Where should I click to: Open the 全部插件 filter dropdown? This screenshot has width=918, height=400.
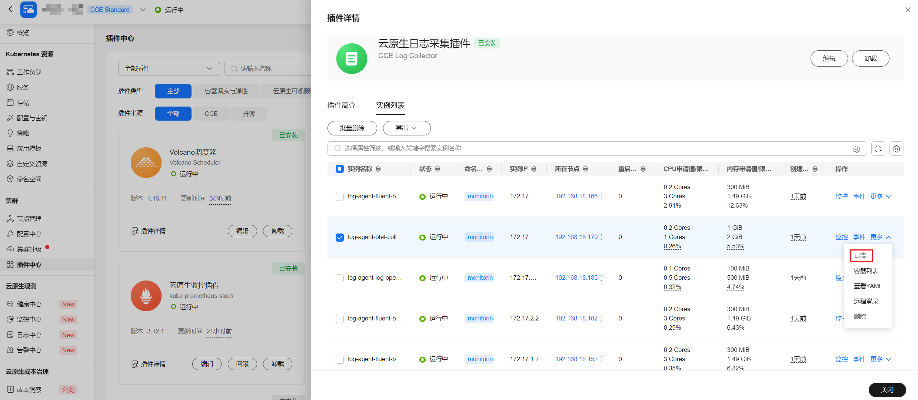169,69
